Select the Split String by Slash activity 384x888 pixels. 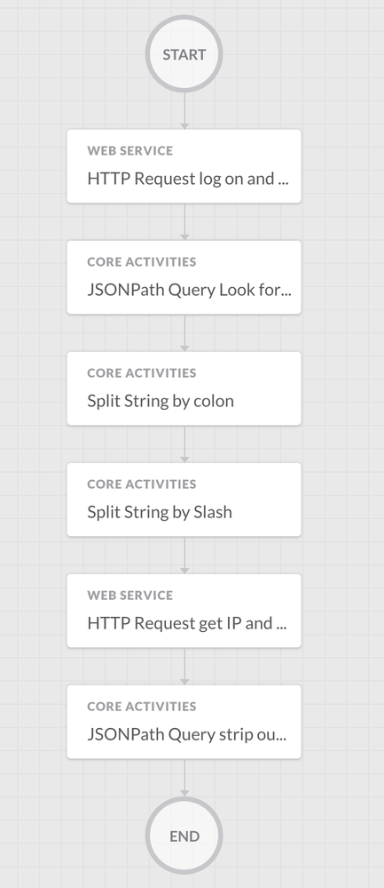tap(184, 499)
